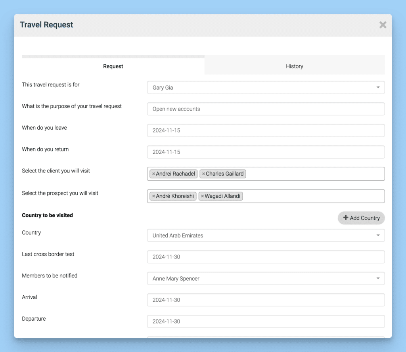
Task: Close the Travel Request dialog
Action: tap(383, 25)
